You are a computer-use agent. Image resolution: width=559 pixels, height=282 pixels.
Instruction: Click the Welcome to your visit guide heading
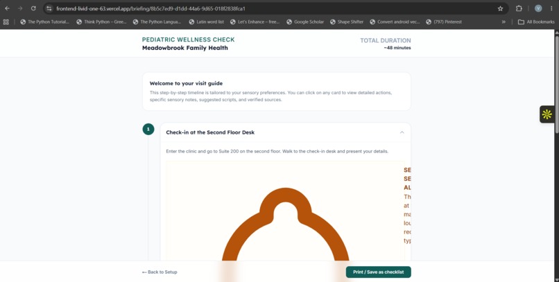186,83
